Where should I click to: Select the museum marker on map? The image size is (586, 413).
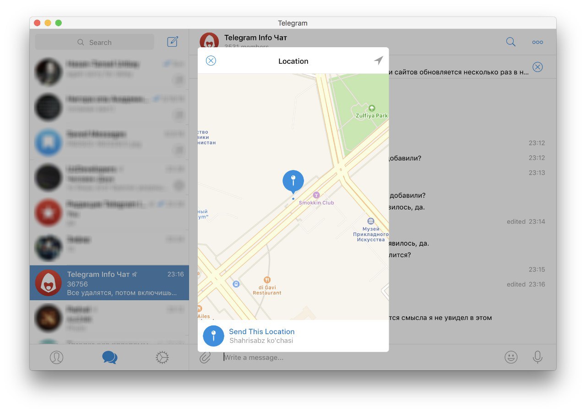[371, 221]
